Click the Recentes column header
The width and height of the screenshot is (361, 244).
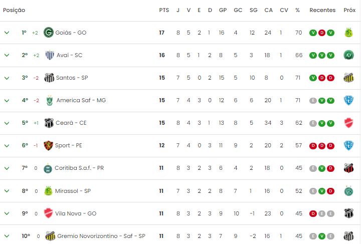[x=322, y=10]
